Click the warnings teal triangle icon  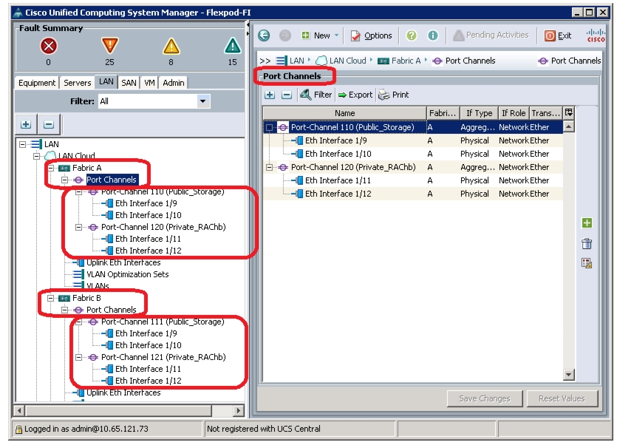(x=233, y=46)
